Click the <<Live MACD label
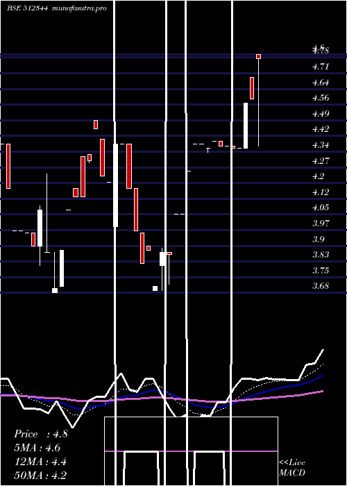The height and width of the screenshot is (486, 347). pyautogui.click(x=292, y=467)
